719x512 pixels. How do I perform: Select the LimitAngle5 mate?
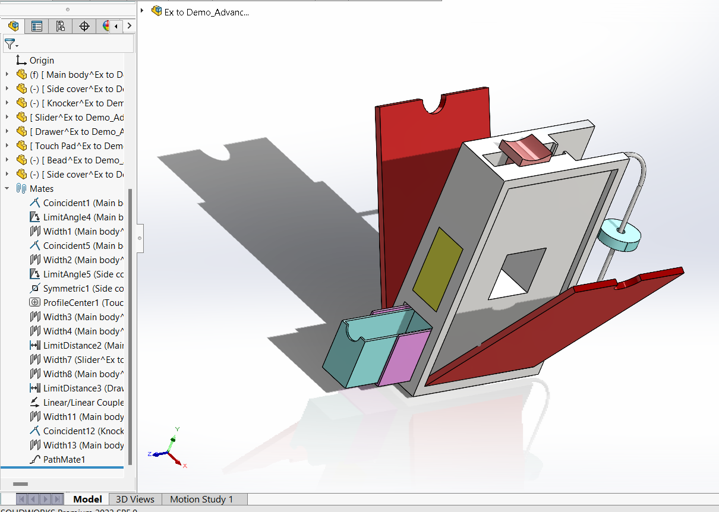[x=76, y=274]
